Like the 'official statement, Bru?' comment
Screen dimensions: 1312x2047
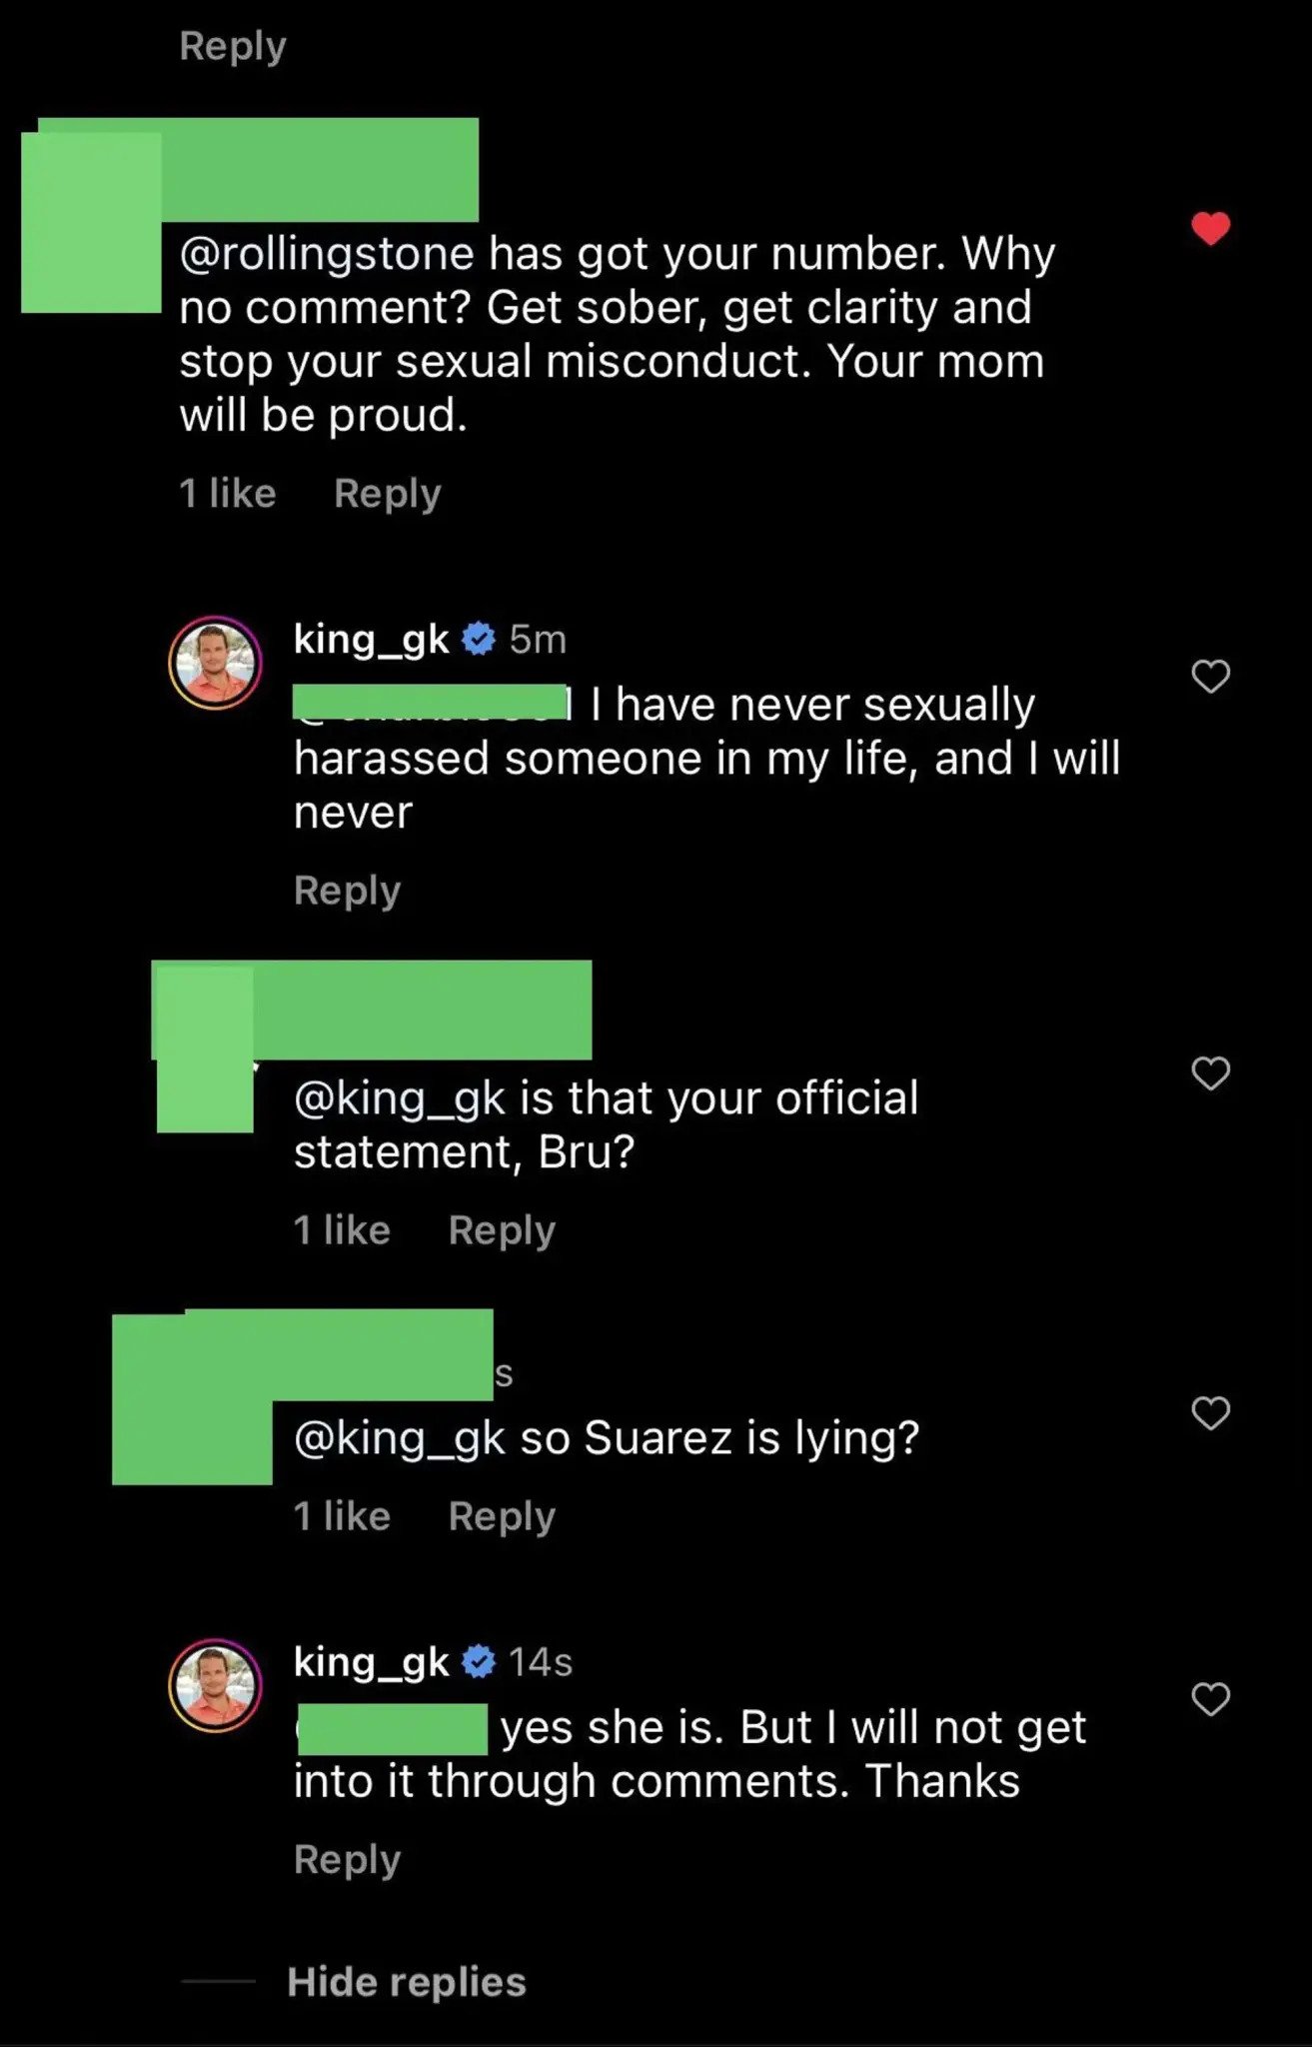(x=1210, y=1073)
